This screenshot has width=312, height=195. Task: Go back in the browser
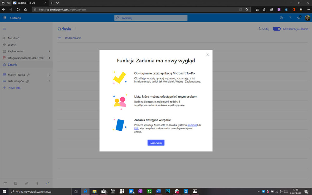pyautogui.click(x=4, y=9)
